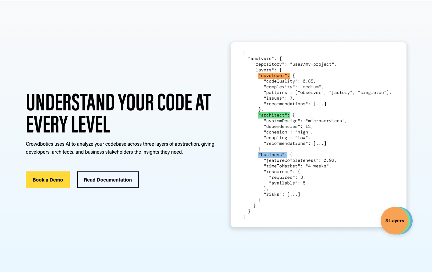This screenshot has height=272, width=432.
Task: Select the highlighted business key
Action: [272, 155]
